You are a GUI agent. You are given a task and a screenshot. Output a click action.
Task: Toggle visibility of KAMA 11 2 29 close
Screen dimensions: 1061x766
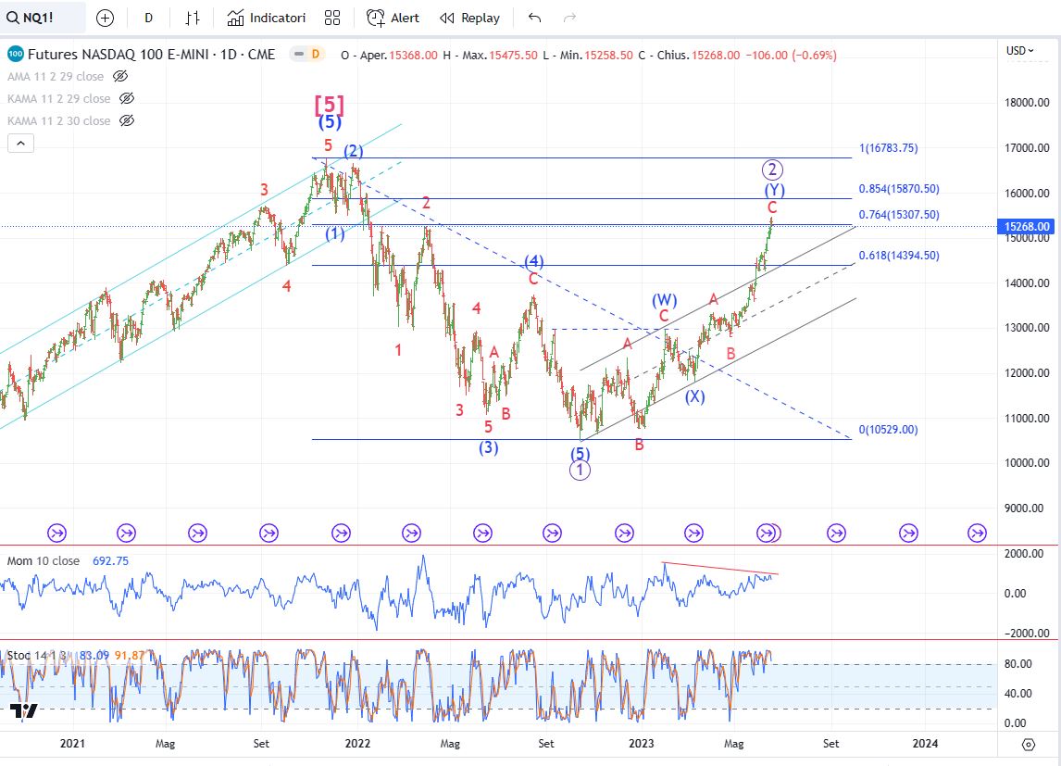point(127,99)
